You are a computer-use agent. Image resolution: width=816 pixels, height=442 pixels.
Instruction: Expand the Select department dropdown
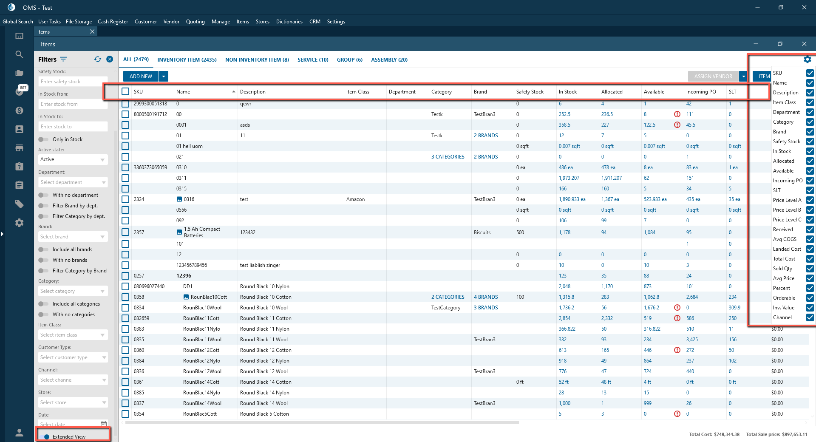click(73, 182)
